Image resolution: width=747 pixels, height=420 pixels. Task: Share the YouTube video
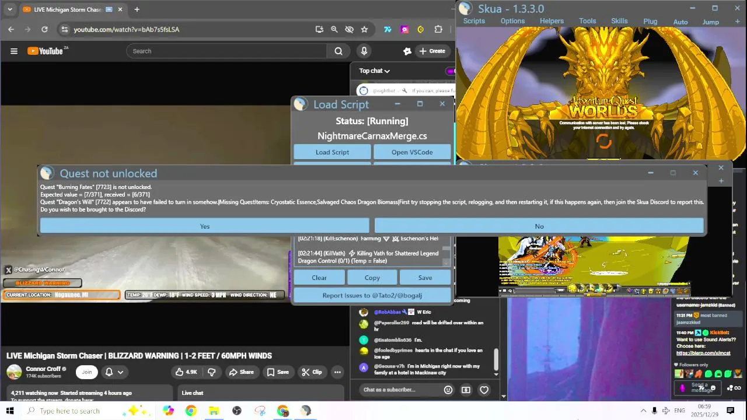[x=241, y=372]
